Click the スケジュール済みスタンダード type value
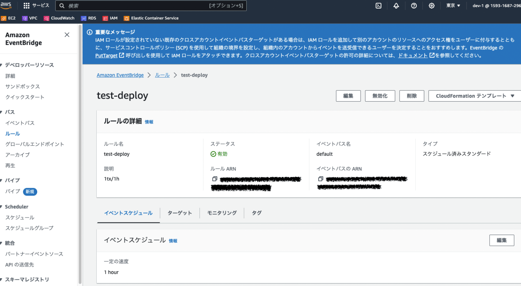Screen dimensions: 521x286 click(457, 154)
